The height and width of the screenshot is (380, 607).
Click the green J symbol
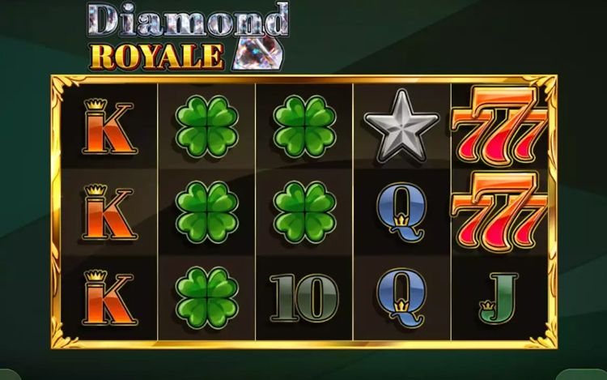tap(499, 298)
